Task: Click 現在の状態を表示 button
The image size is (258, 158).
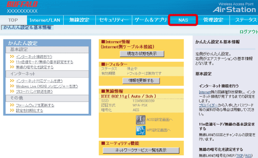Action: pyautogui.click(x=142, y=54)
